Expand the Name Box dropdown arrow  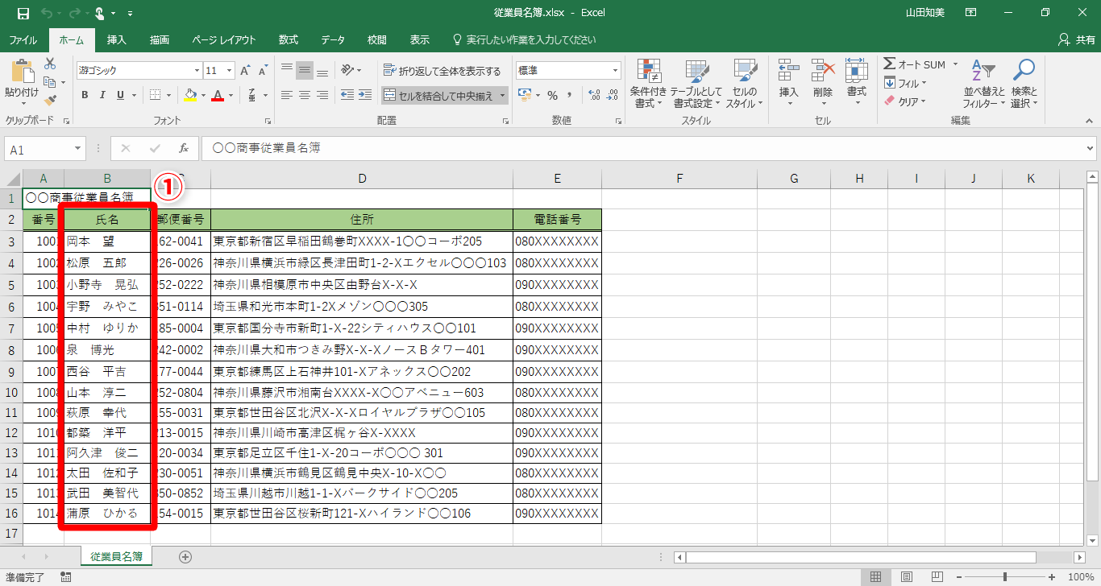78,149
